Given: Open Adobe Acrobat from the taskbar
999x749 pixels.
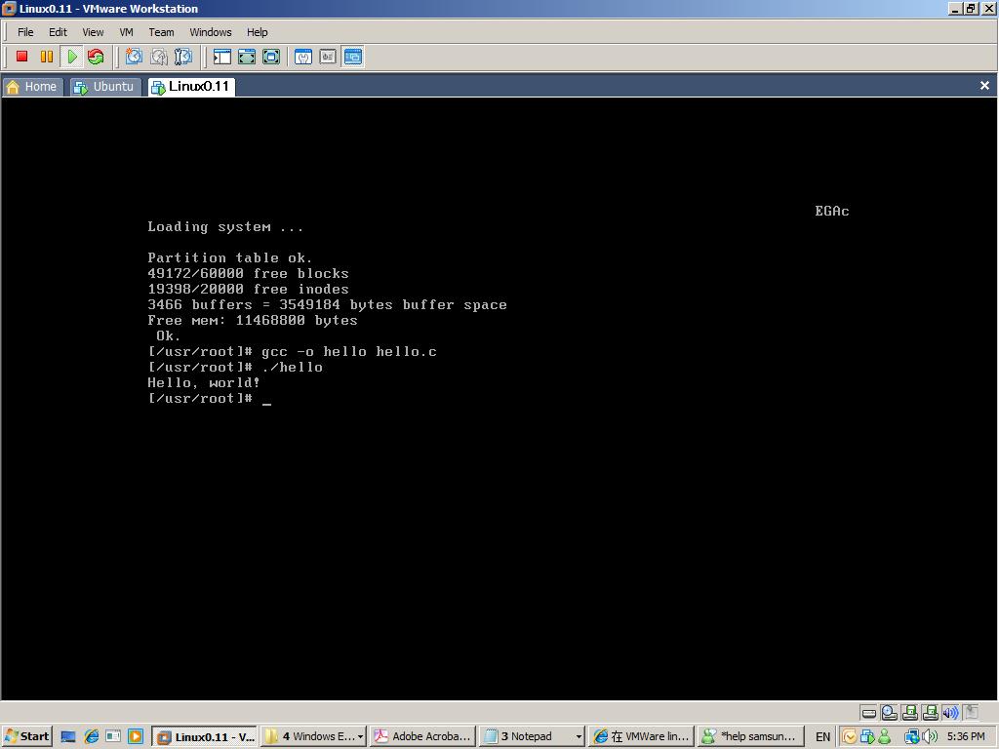Looking at the screenshot, I should click(422, 736).
